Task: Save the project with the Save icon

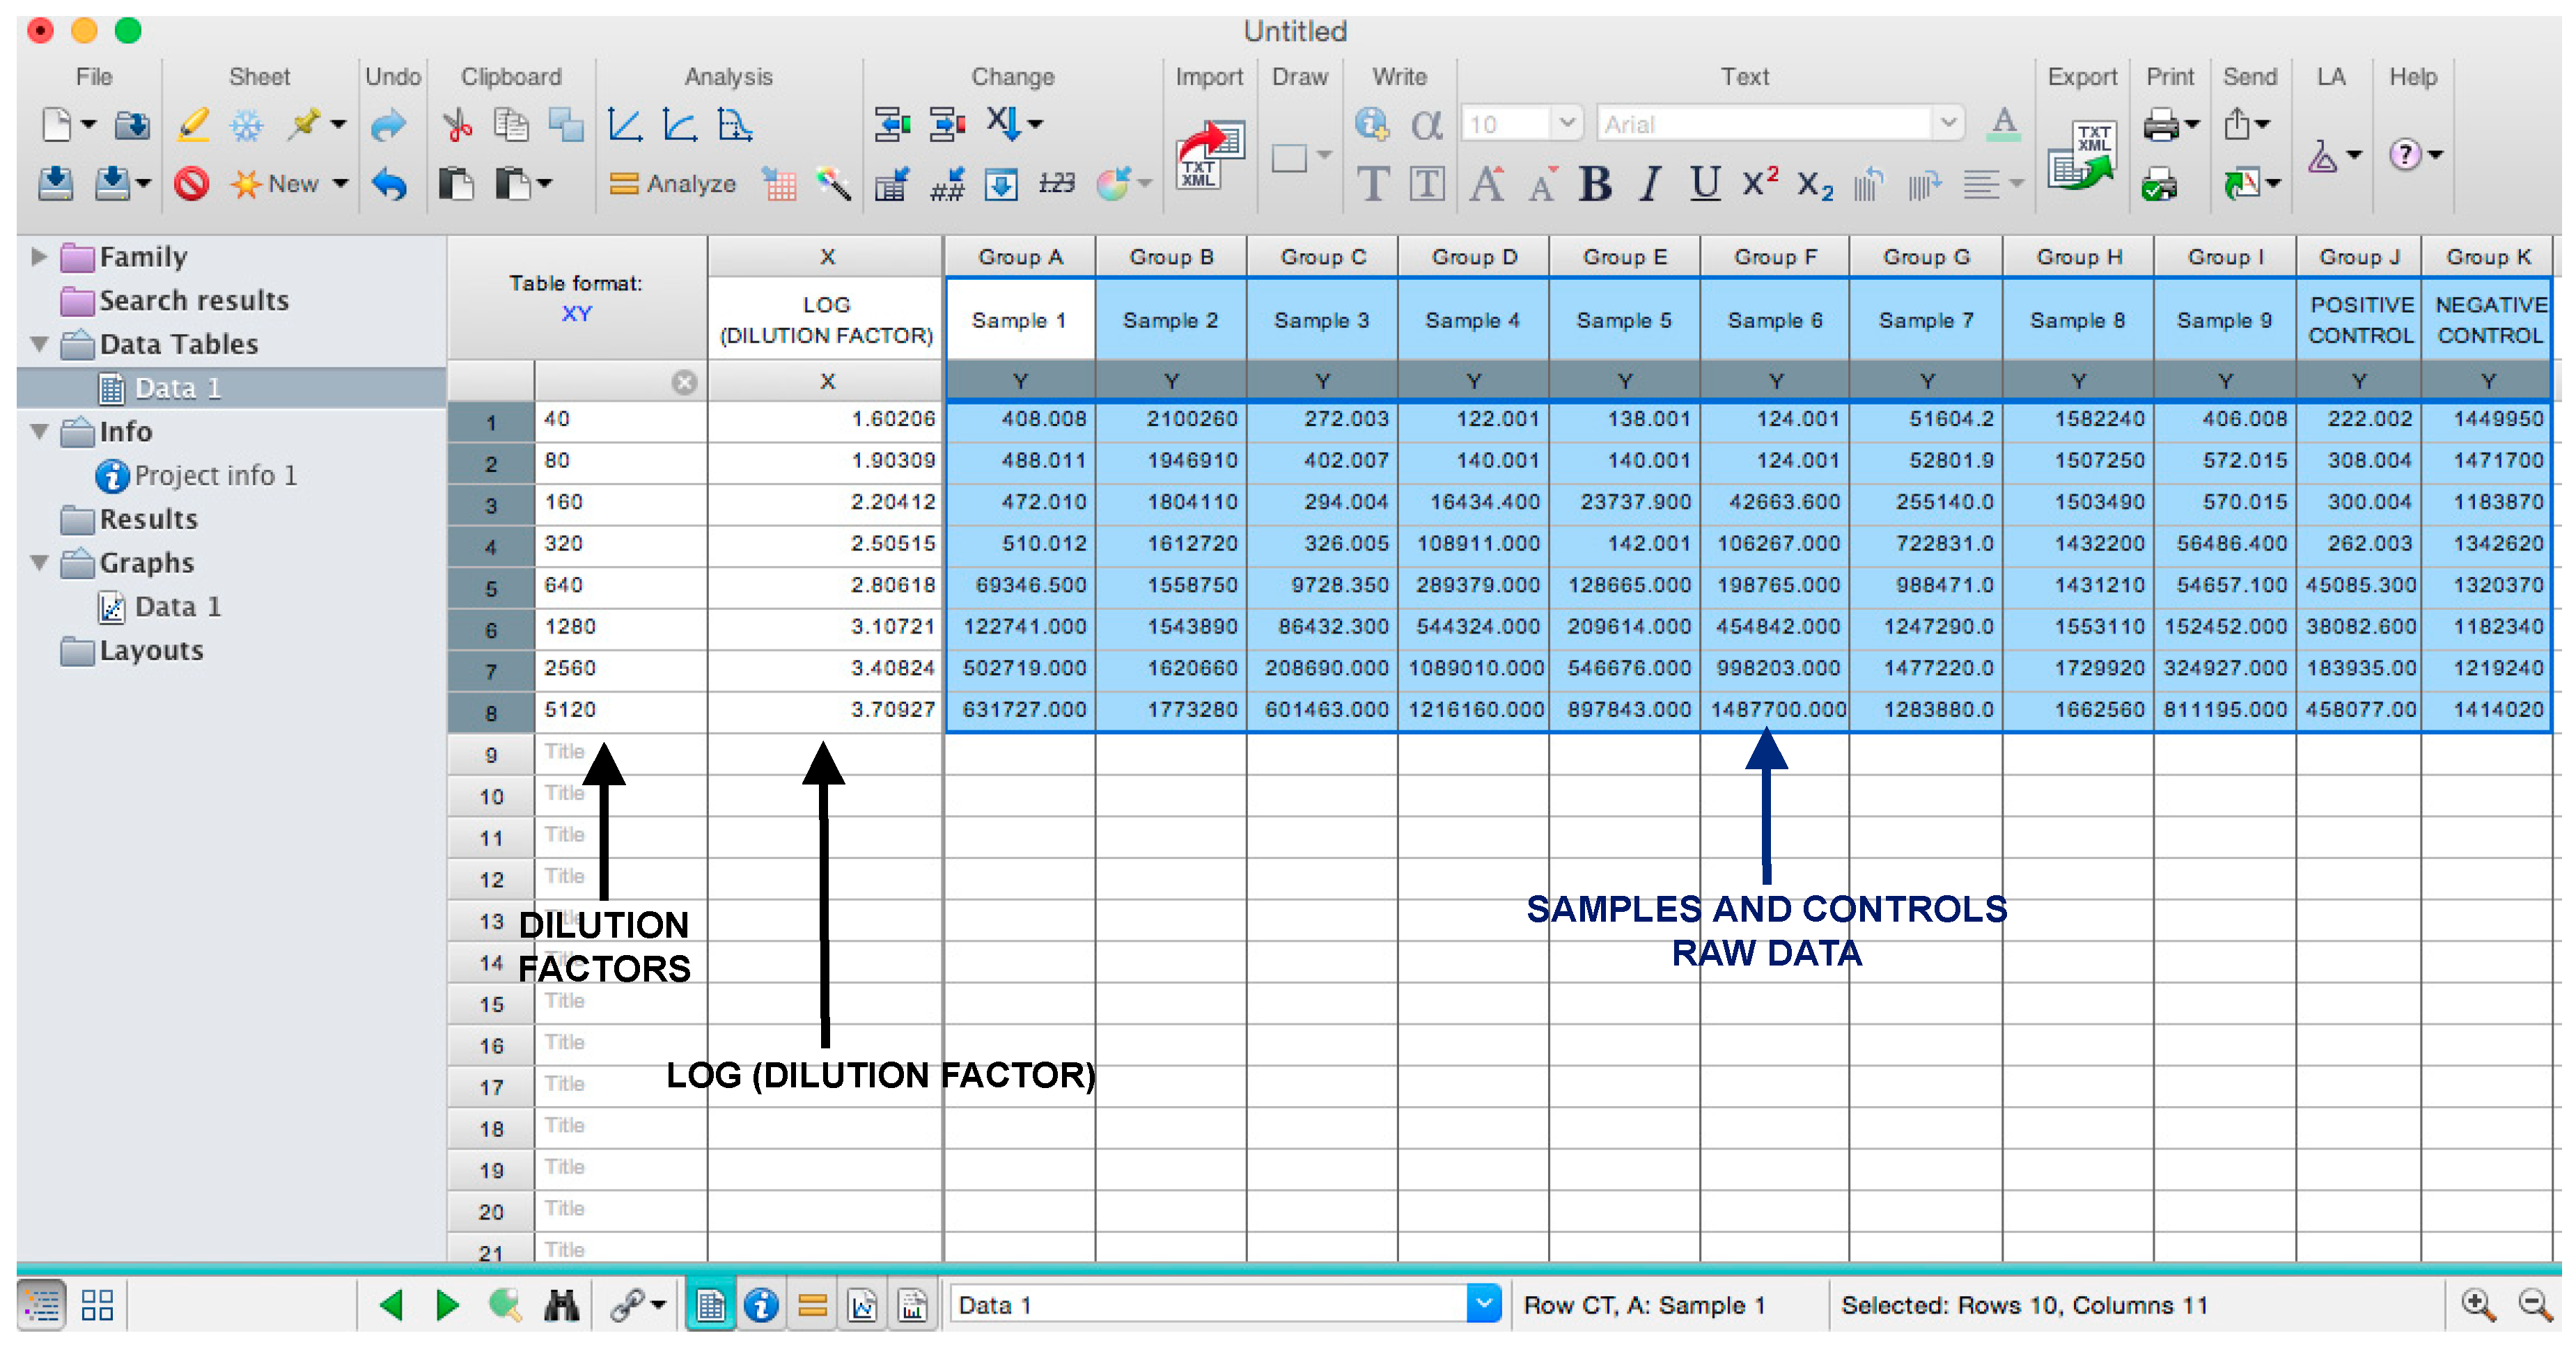Action: (56, 183)
